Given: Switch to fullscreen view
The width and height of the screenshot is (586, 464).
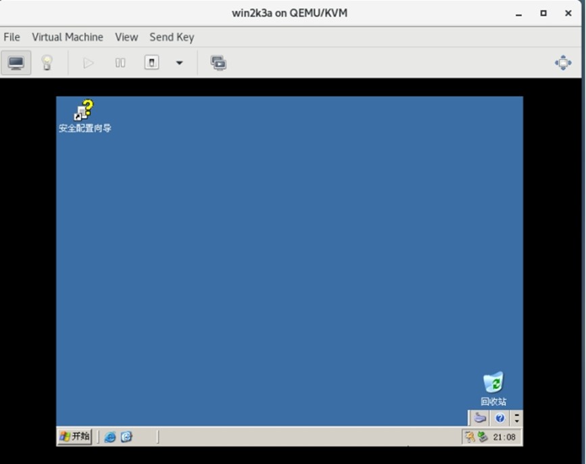Looking at the screenshot, I should 563,63.
